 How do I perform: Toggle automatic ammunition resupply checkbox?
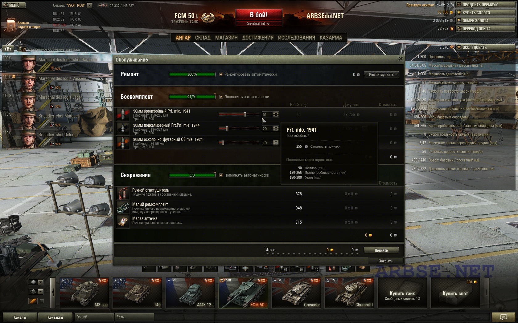coord(221,97)
